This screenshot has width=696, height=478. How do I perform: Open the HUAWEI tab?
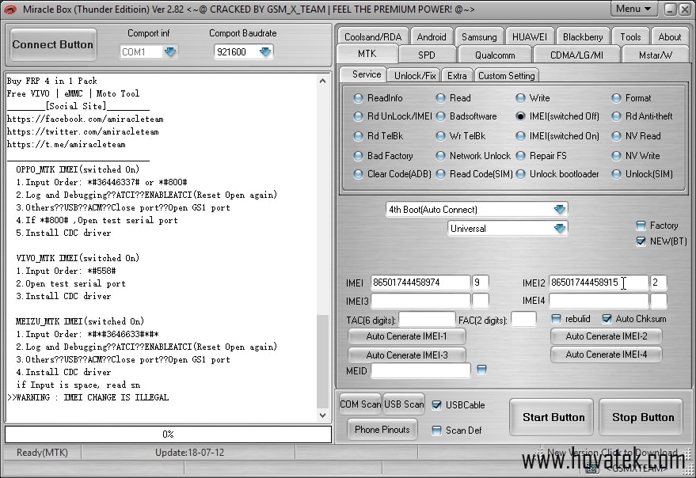(530, 37)
